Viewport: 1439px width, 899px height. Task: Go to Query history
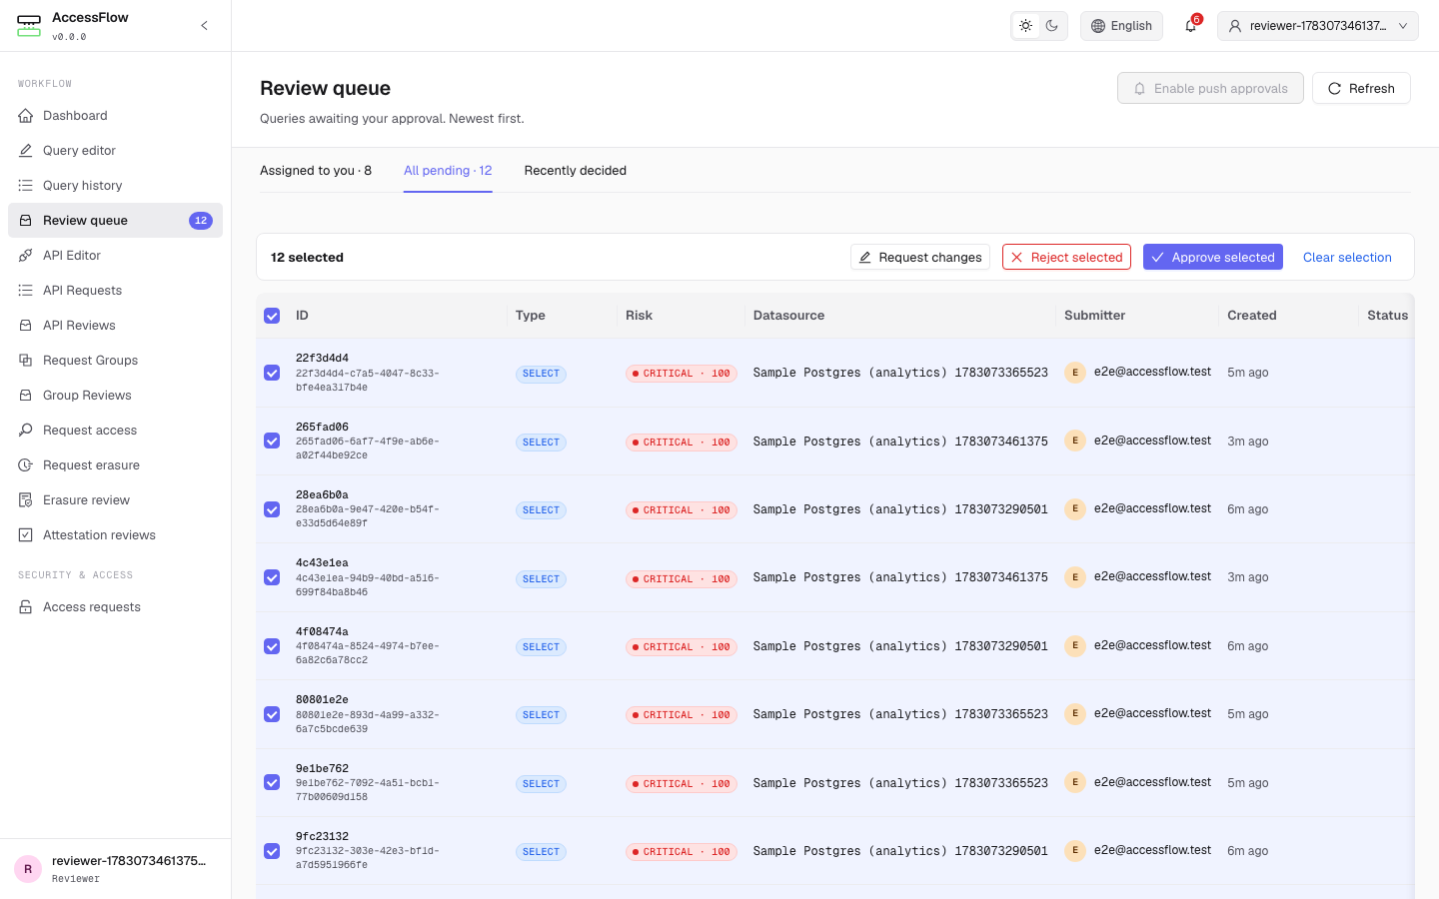[x=115, y=186]
